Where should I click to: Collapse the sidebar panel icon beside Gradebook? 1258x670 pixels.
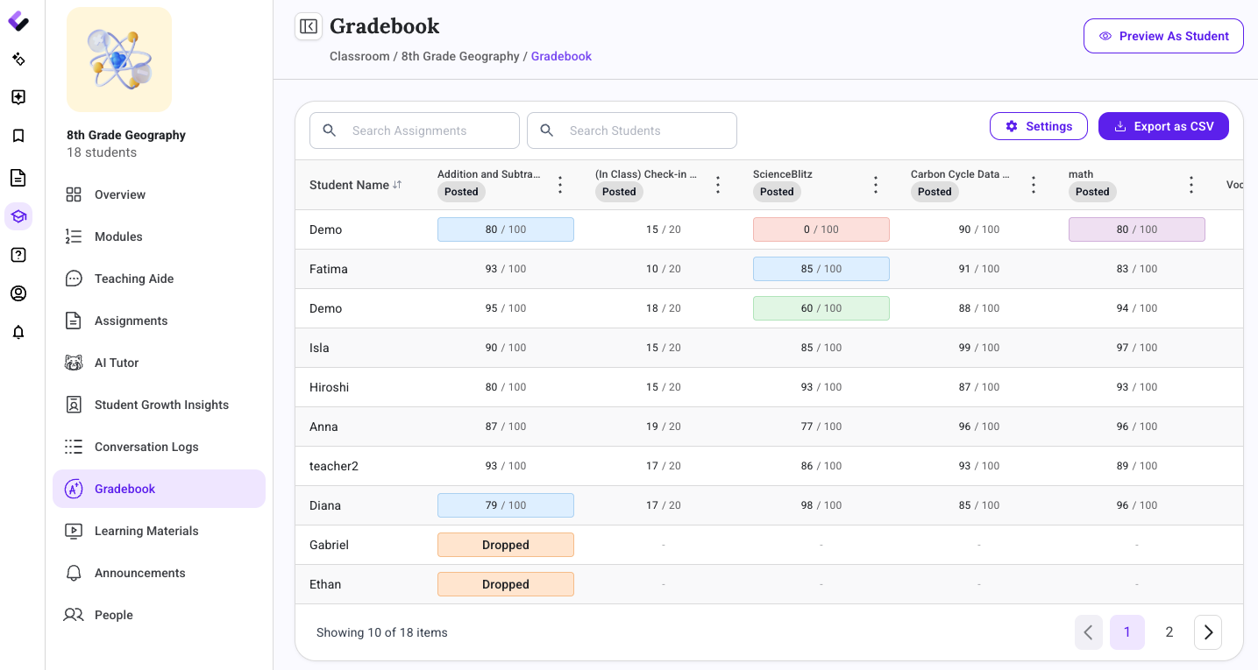309,26
